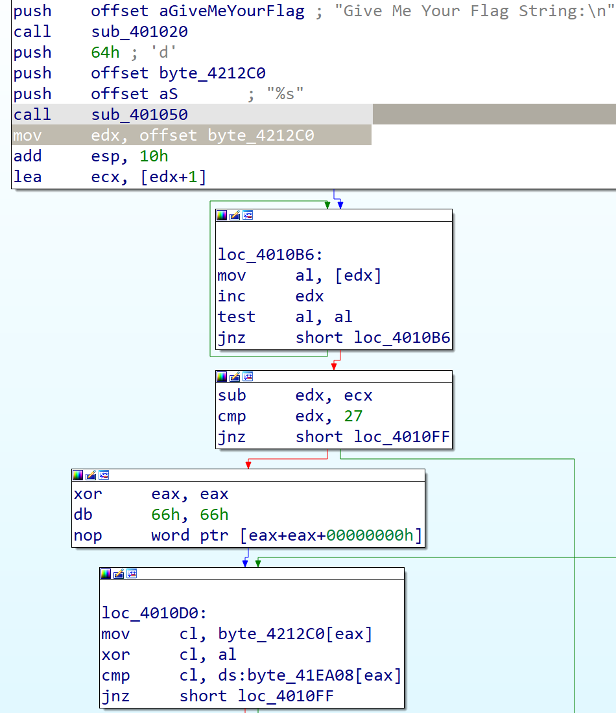
Task: Click group nodes icon on loc_4010D0 block
Action: point(132,574)
